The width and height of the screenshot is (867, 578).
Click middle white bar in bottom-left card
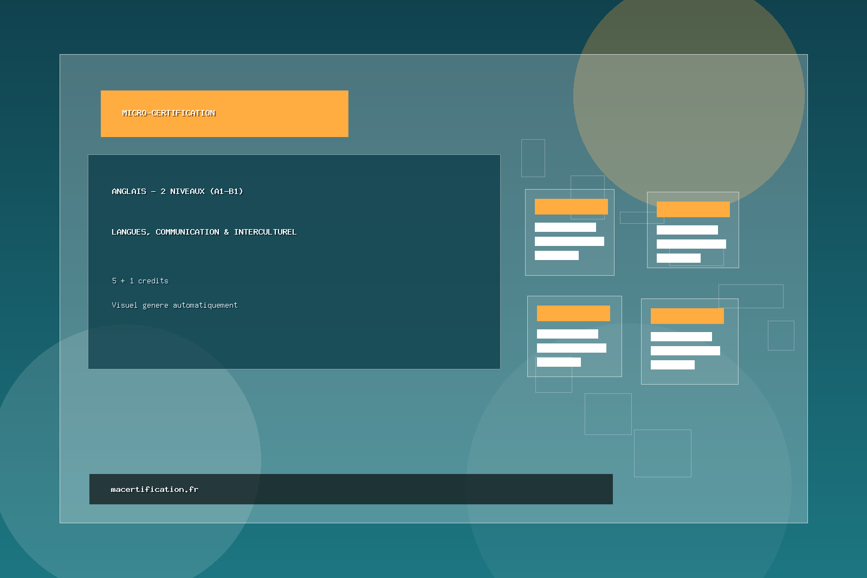point(571,348)
